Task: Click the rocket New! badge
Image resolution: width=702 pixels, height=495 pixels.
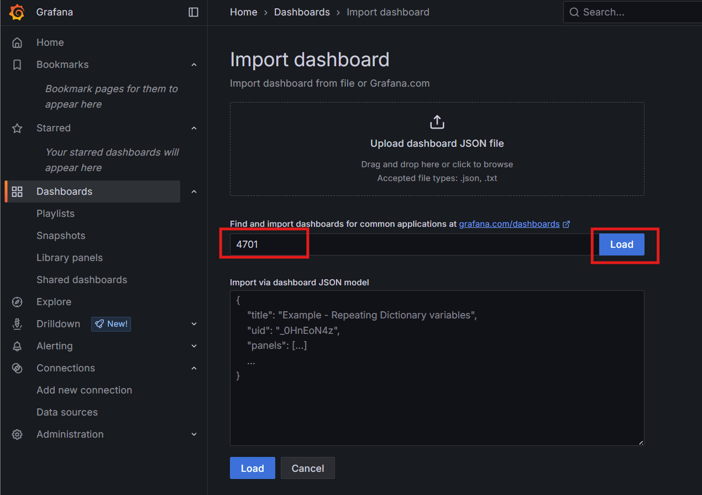Action: tap(111, 324)
